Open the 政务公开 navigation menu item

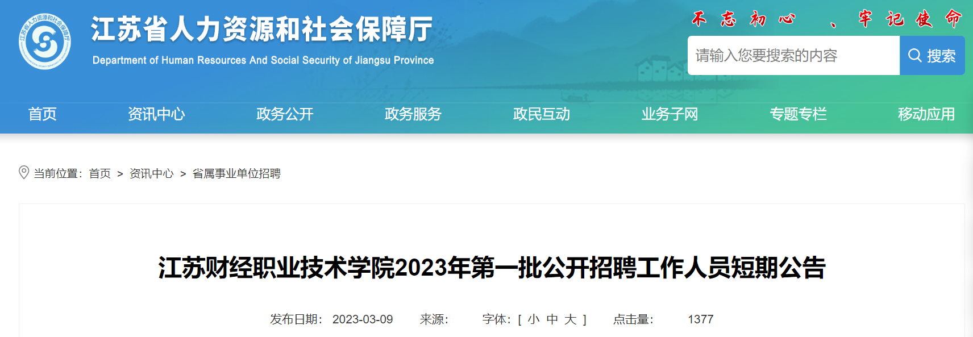click(x=285, y=114)
